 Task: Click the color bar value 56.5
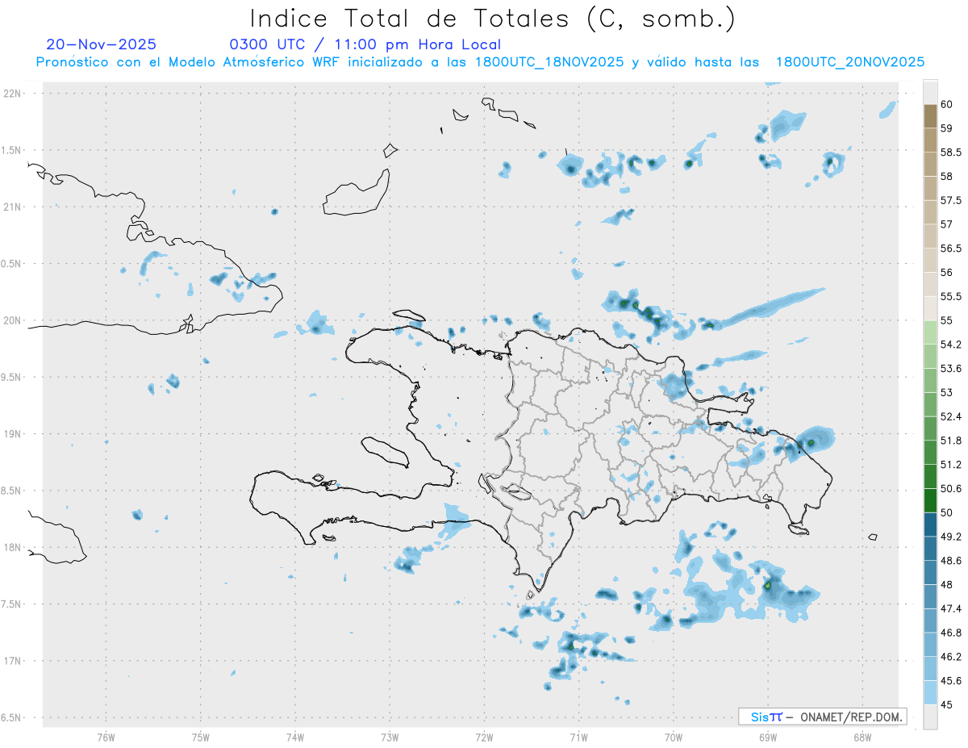point(950,248)
